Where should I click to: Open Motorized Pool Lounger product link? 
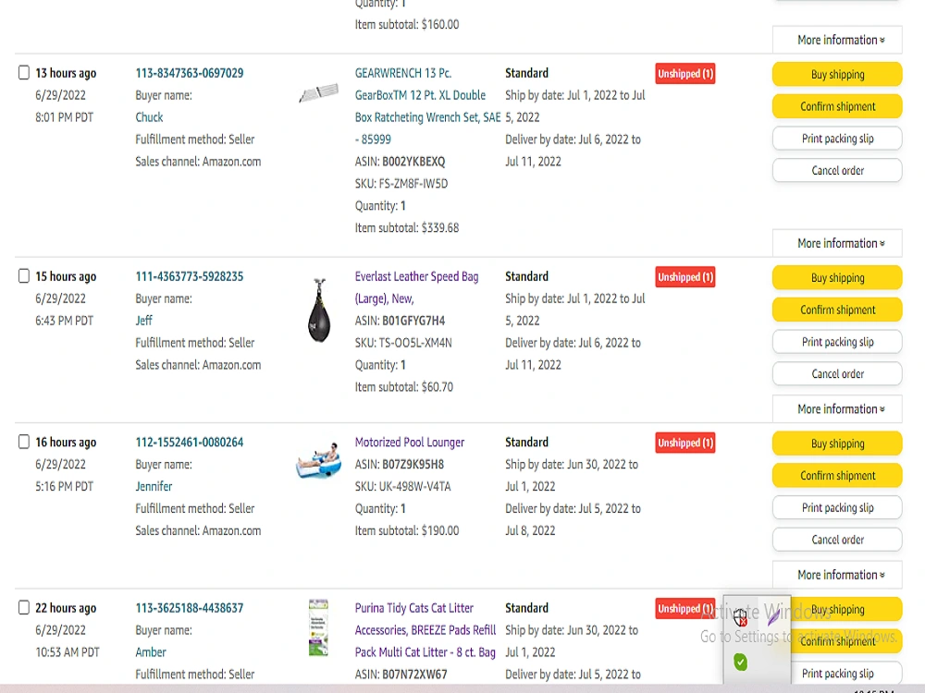(x=410, y=442)
